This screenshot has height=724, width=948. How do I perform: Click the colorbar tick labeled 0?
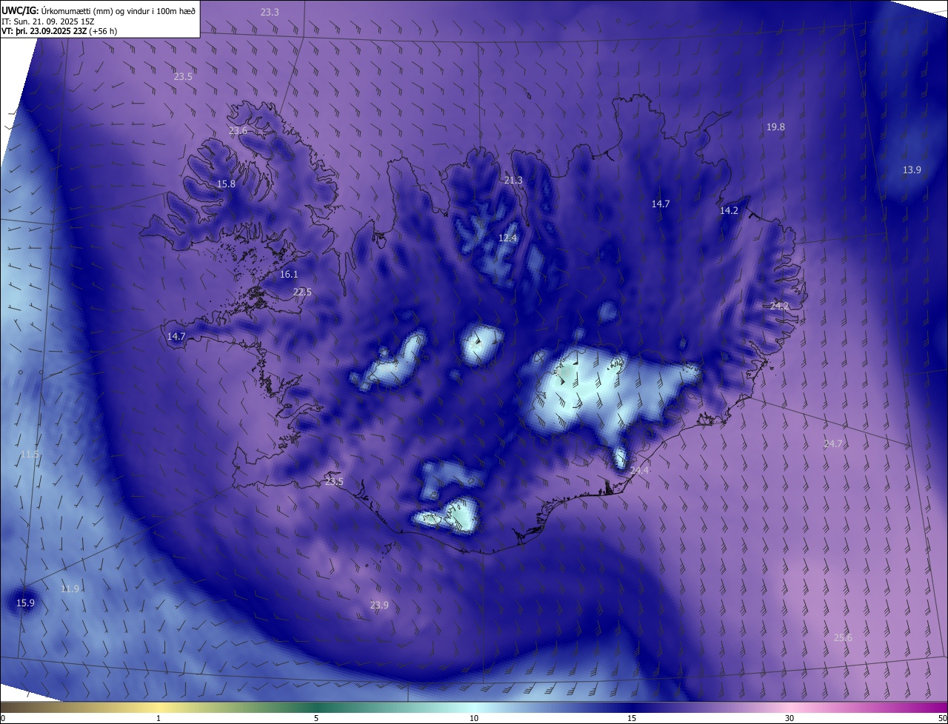(x=3, y=718)
